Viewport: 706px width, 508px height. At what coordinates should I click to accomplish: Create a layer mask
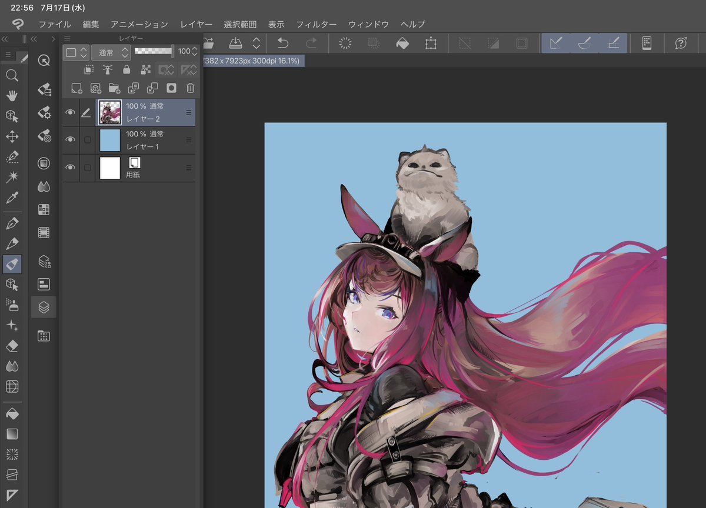(x=171, y=88)
